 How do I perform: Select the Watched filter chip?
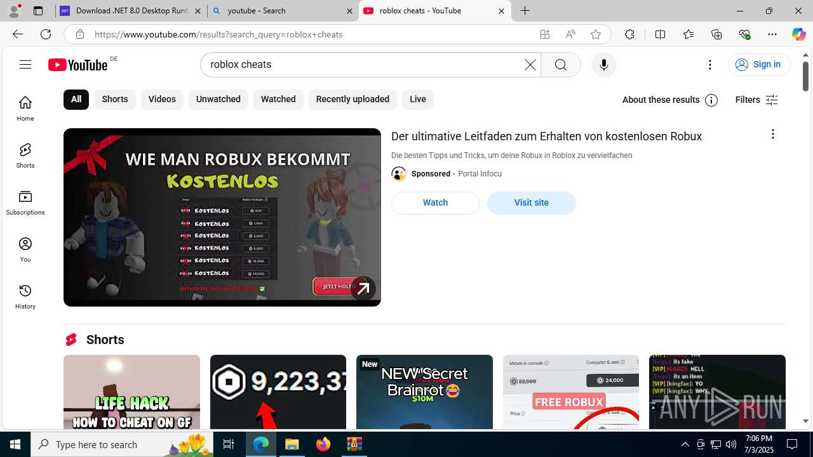(x=278, y=100)
